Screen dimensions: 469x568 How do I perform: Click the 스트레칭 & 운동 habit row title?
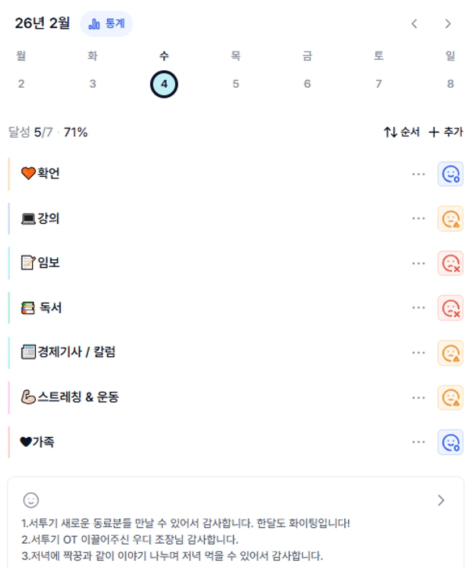[x=78, y=398]
